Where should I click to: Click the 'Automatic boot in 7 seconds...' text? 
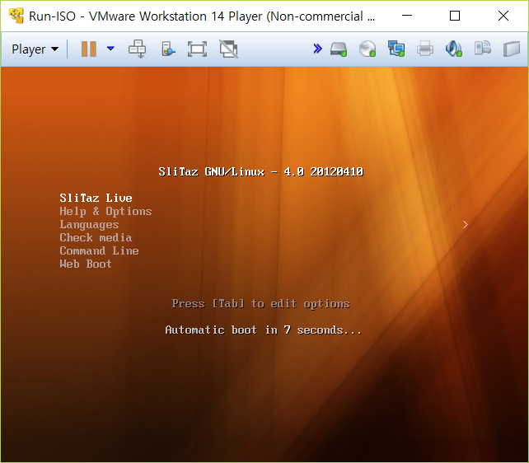tap(263, 330)
